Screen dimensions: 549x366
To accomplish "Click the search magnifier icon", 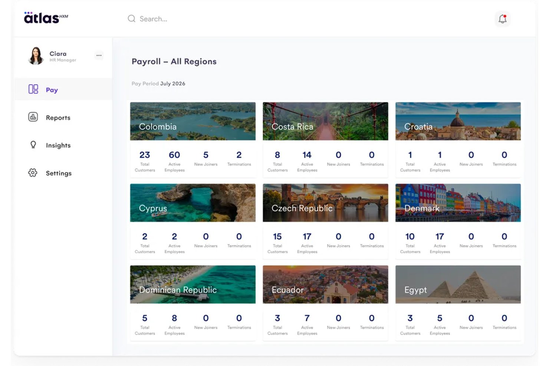I will point(131,19).
